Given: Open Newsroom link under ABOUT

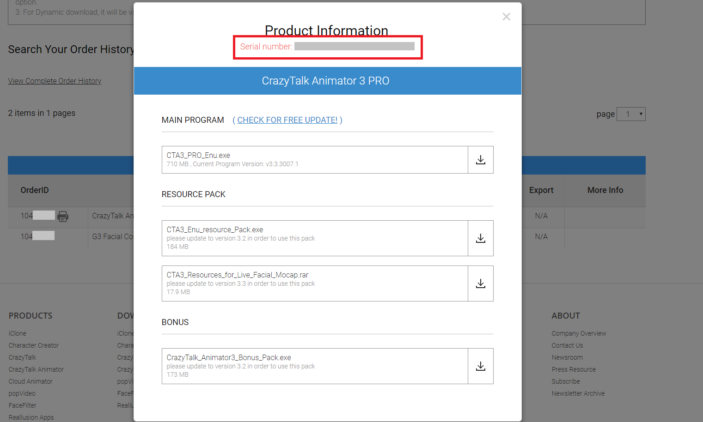Looking at the screenshot, I should click(x=567, y=357).
